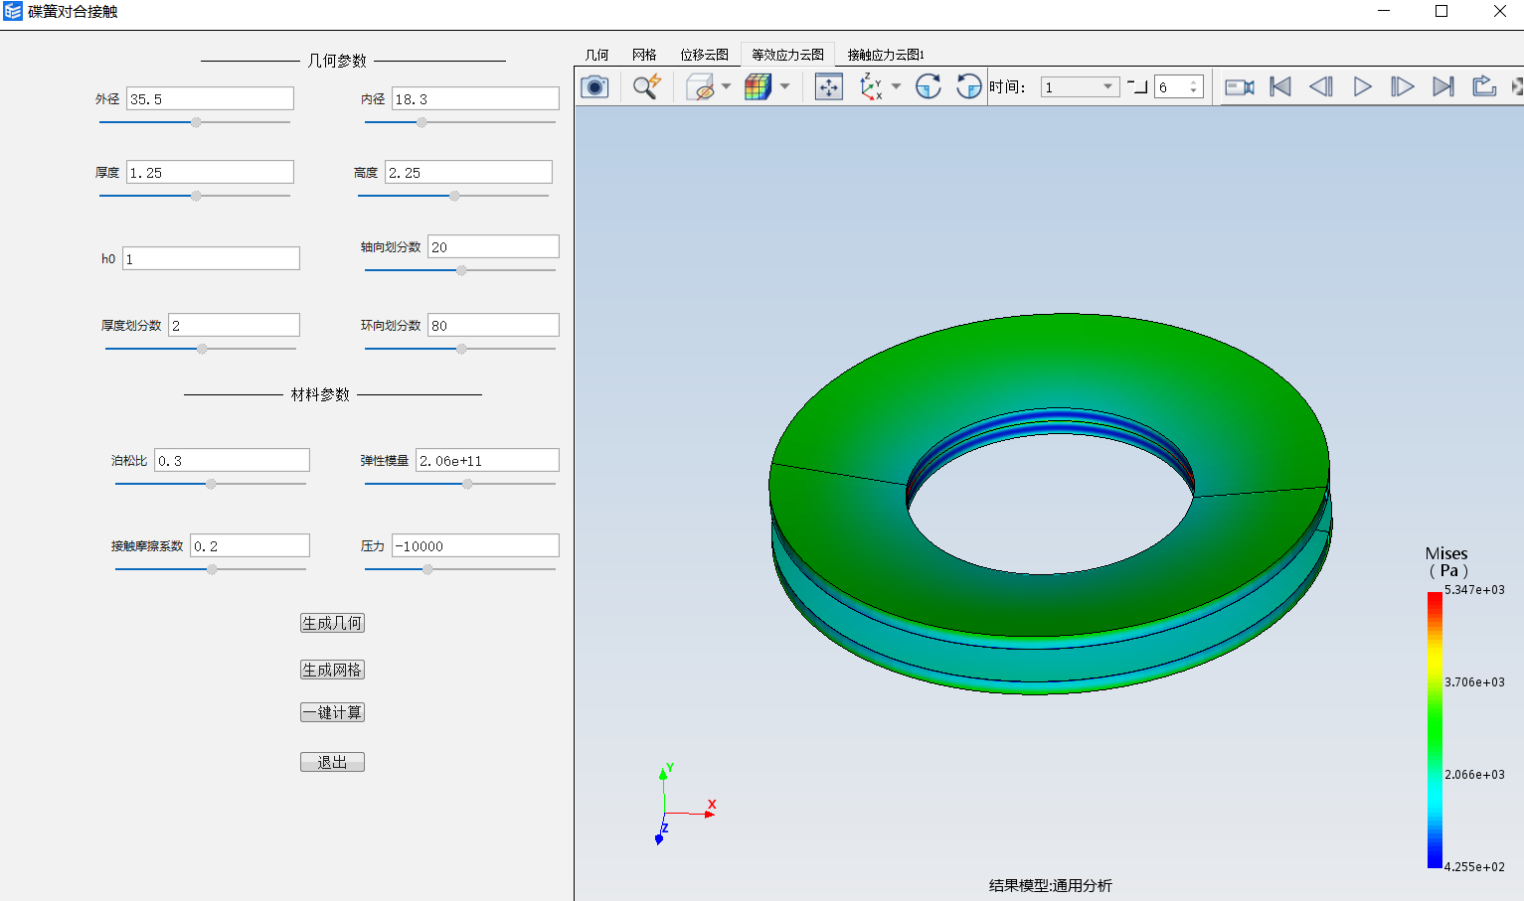
Task: Click the 厚度划分数 slider handle
Action: pos(202,349)
